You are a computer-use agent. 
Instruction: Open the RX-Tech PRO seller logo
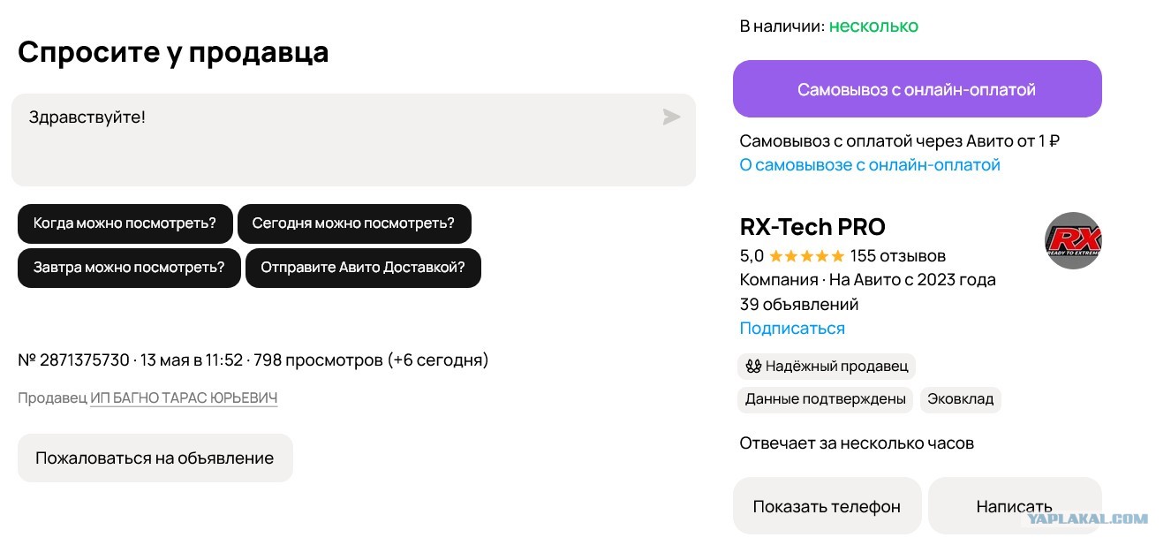1073,240
